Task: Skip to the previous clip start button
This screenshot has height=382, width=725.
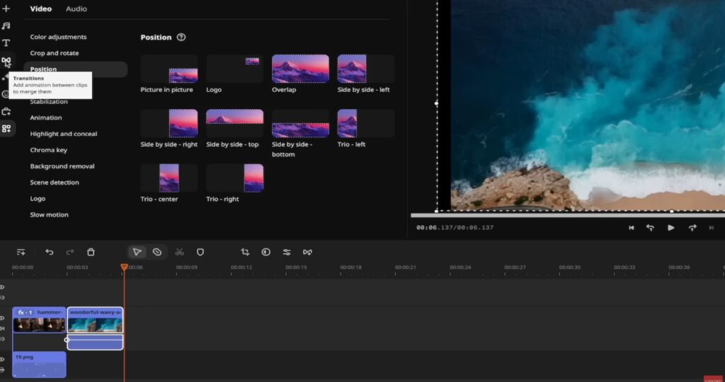Action: tap(631, 228)
